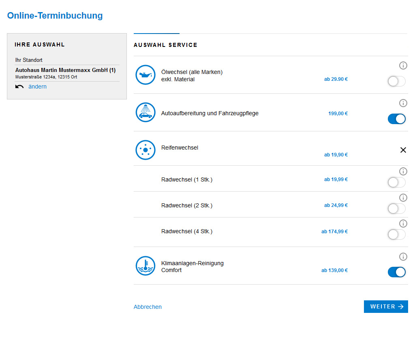
Task: Click the Klimaanlagen-Reinigung thermometer icon
Action: (145, 266)
